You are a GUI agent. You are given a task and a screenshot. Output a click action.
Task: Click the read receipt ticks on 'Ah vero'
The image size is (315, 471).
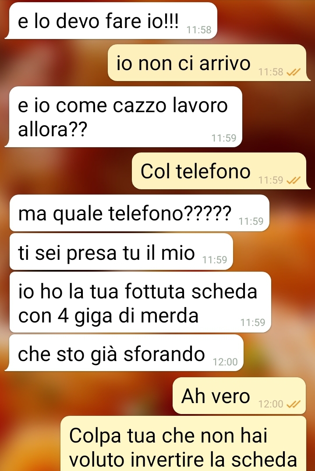[x=294, y=404]
